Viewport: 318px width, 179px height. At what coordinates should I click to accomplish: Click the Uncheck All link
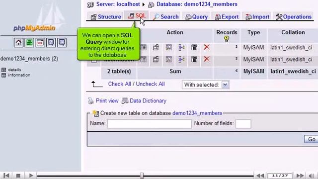[x=150, y=84]
